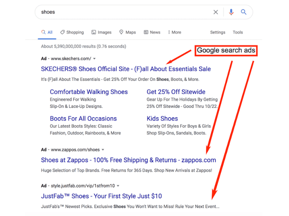Image resolution: width=289 pixels, height=216 pixels.
Task: Open the search Tools menu
Action: click(238, 32)
